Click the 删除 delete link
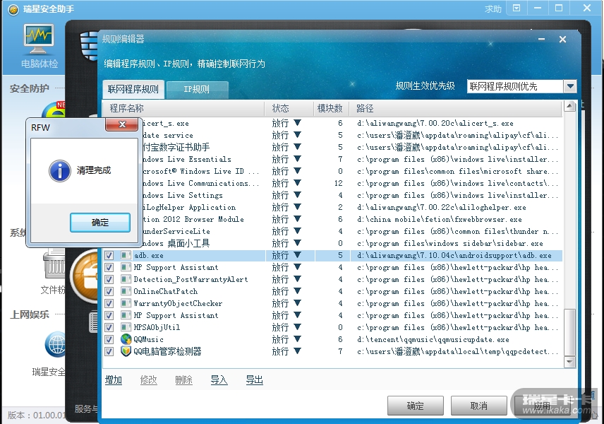Image resolution: width=604 pixels, height=424 pixels. click(183, 380)
